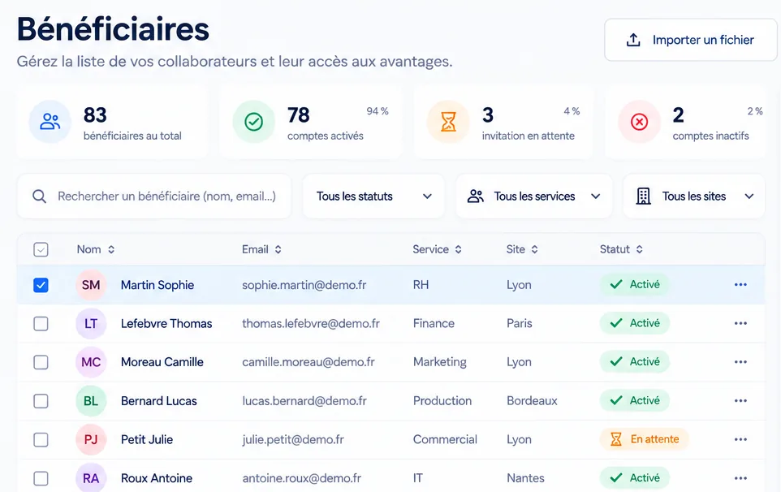Click the name Martin Sophie
The height and width of the screenshot is (492, 781).
[x=157, y=285]
